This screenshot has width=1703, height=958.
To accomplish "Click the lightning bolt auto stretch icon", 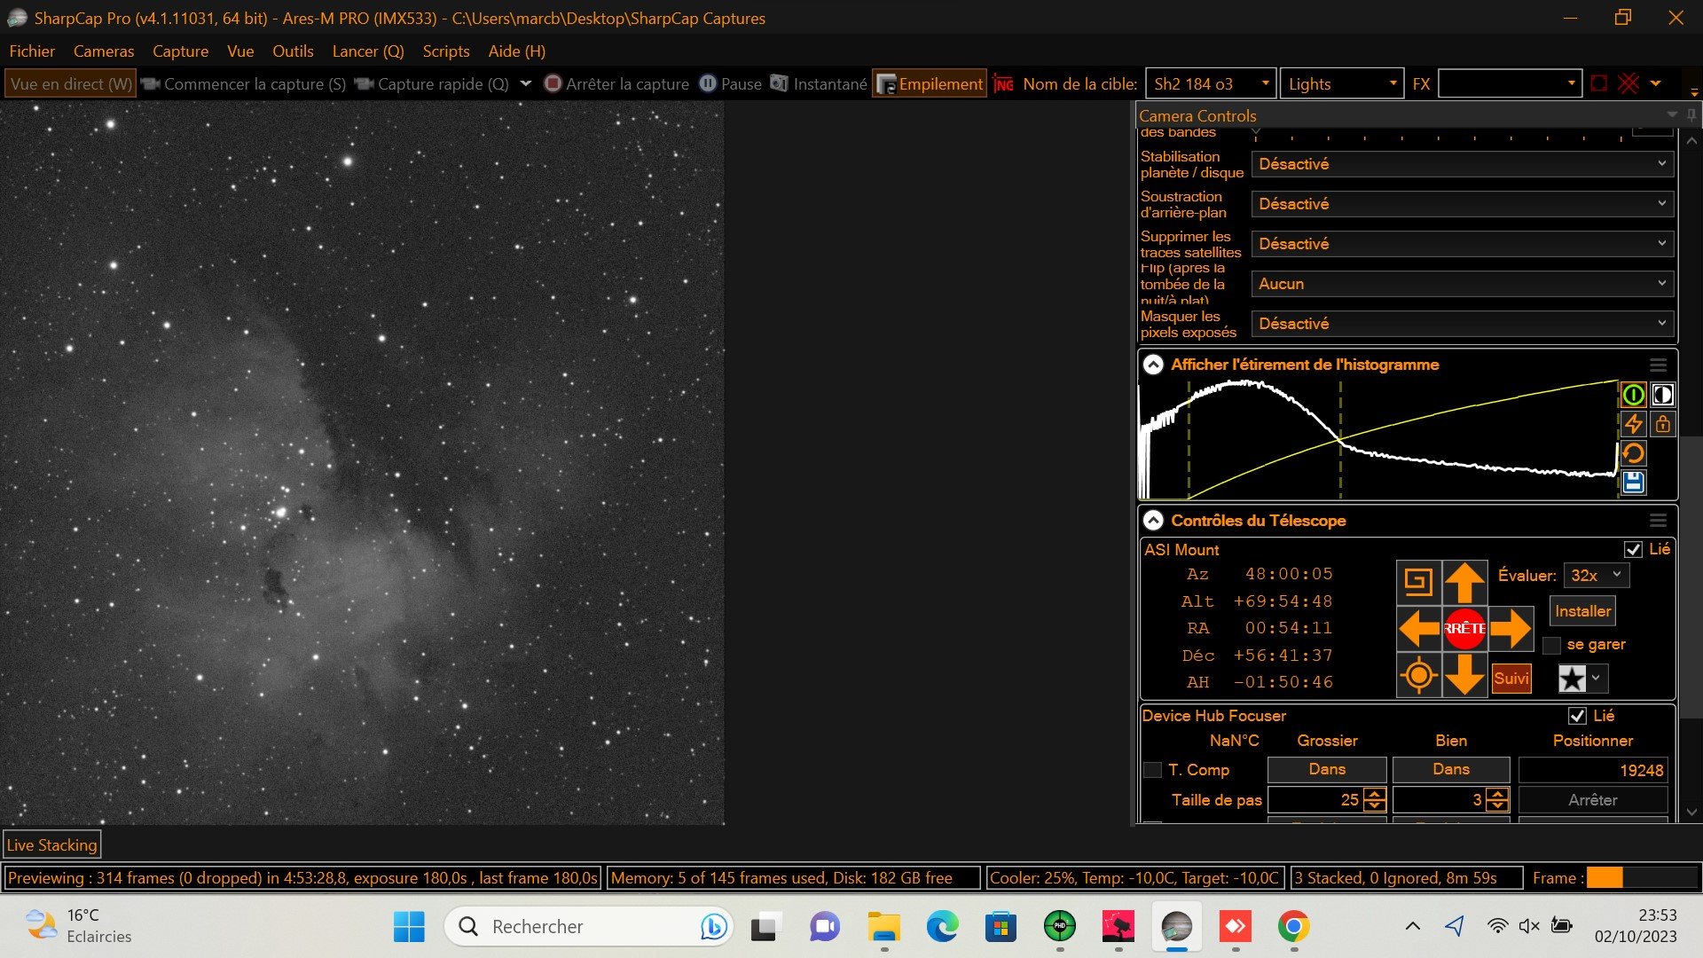I will point(1633,424).
